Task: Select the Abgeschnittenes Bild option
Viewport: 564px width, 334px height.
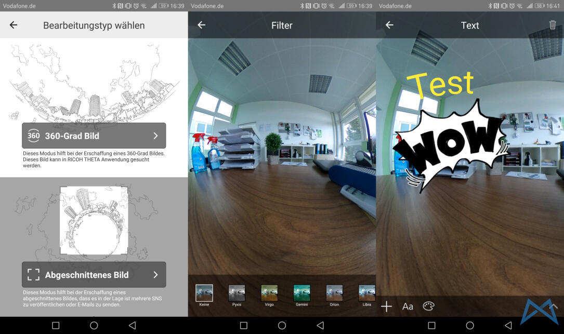Action: 94,275
